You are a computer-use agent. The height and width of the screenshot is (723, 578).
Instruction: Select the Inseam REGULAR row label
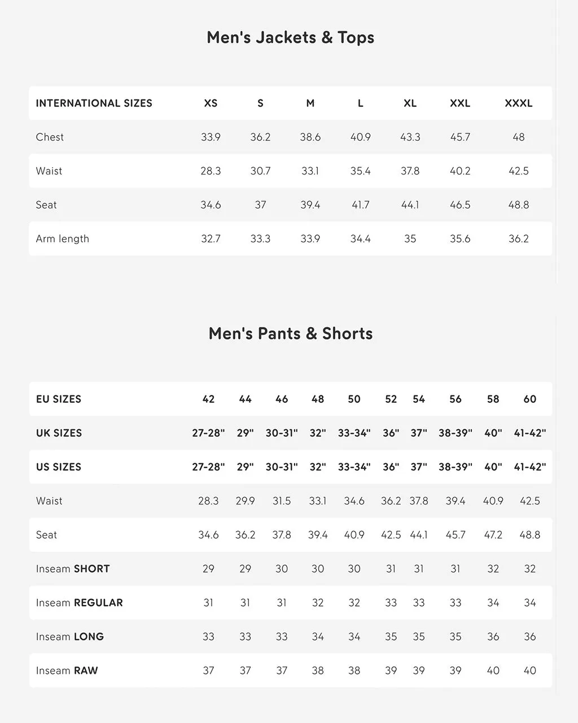click(79, 603)
